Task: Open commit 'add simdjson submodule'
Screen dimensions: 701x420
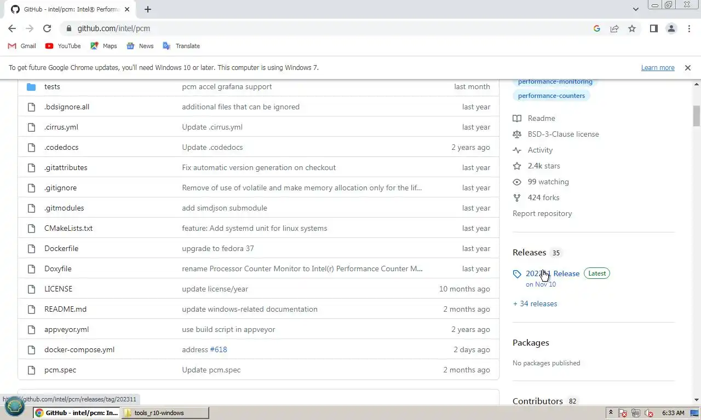Action: (x=225, y=208)
